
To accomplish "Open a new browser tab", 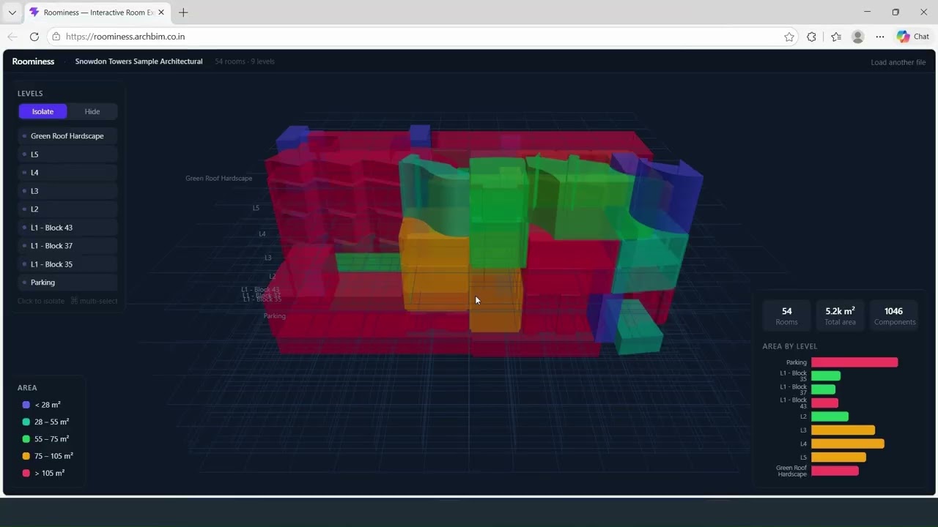I will tap(183, 12).
